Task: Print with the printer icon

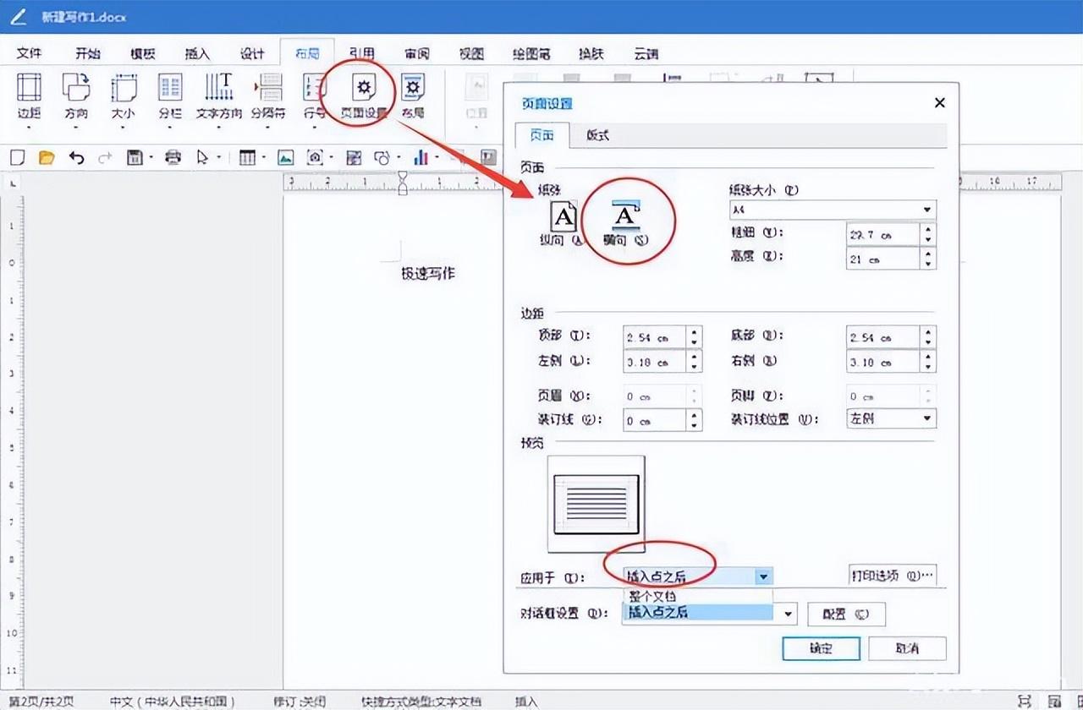Action: coord(173,157)
